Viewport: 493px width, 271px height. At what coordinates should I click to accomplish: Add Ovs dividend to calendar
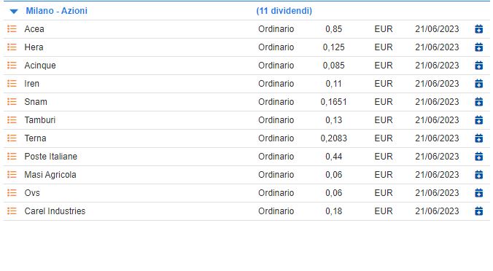click(478, 193)
